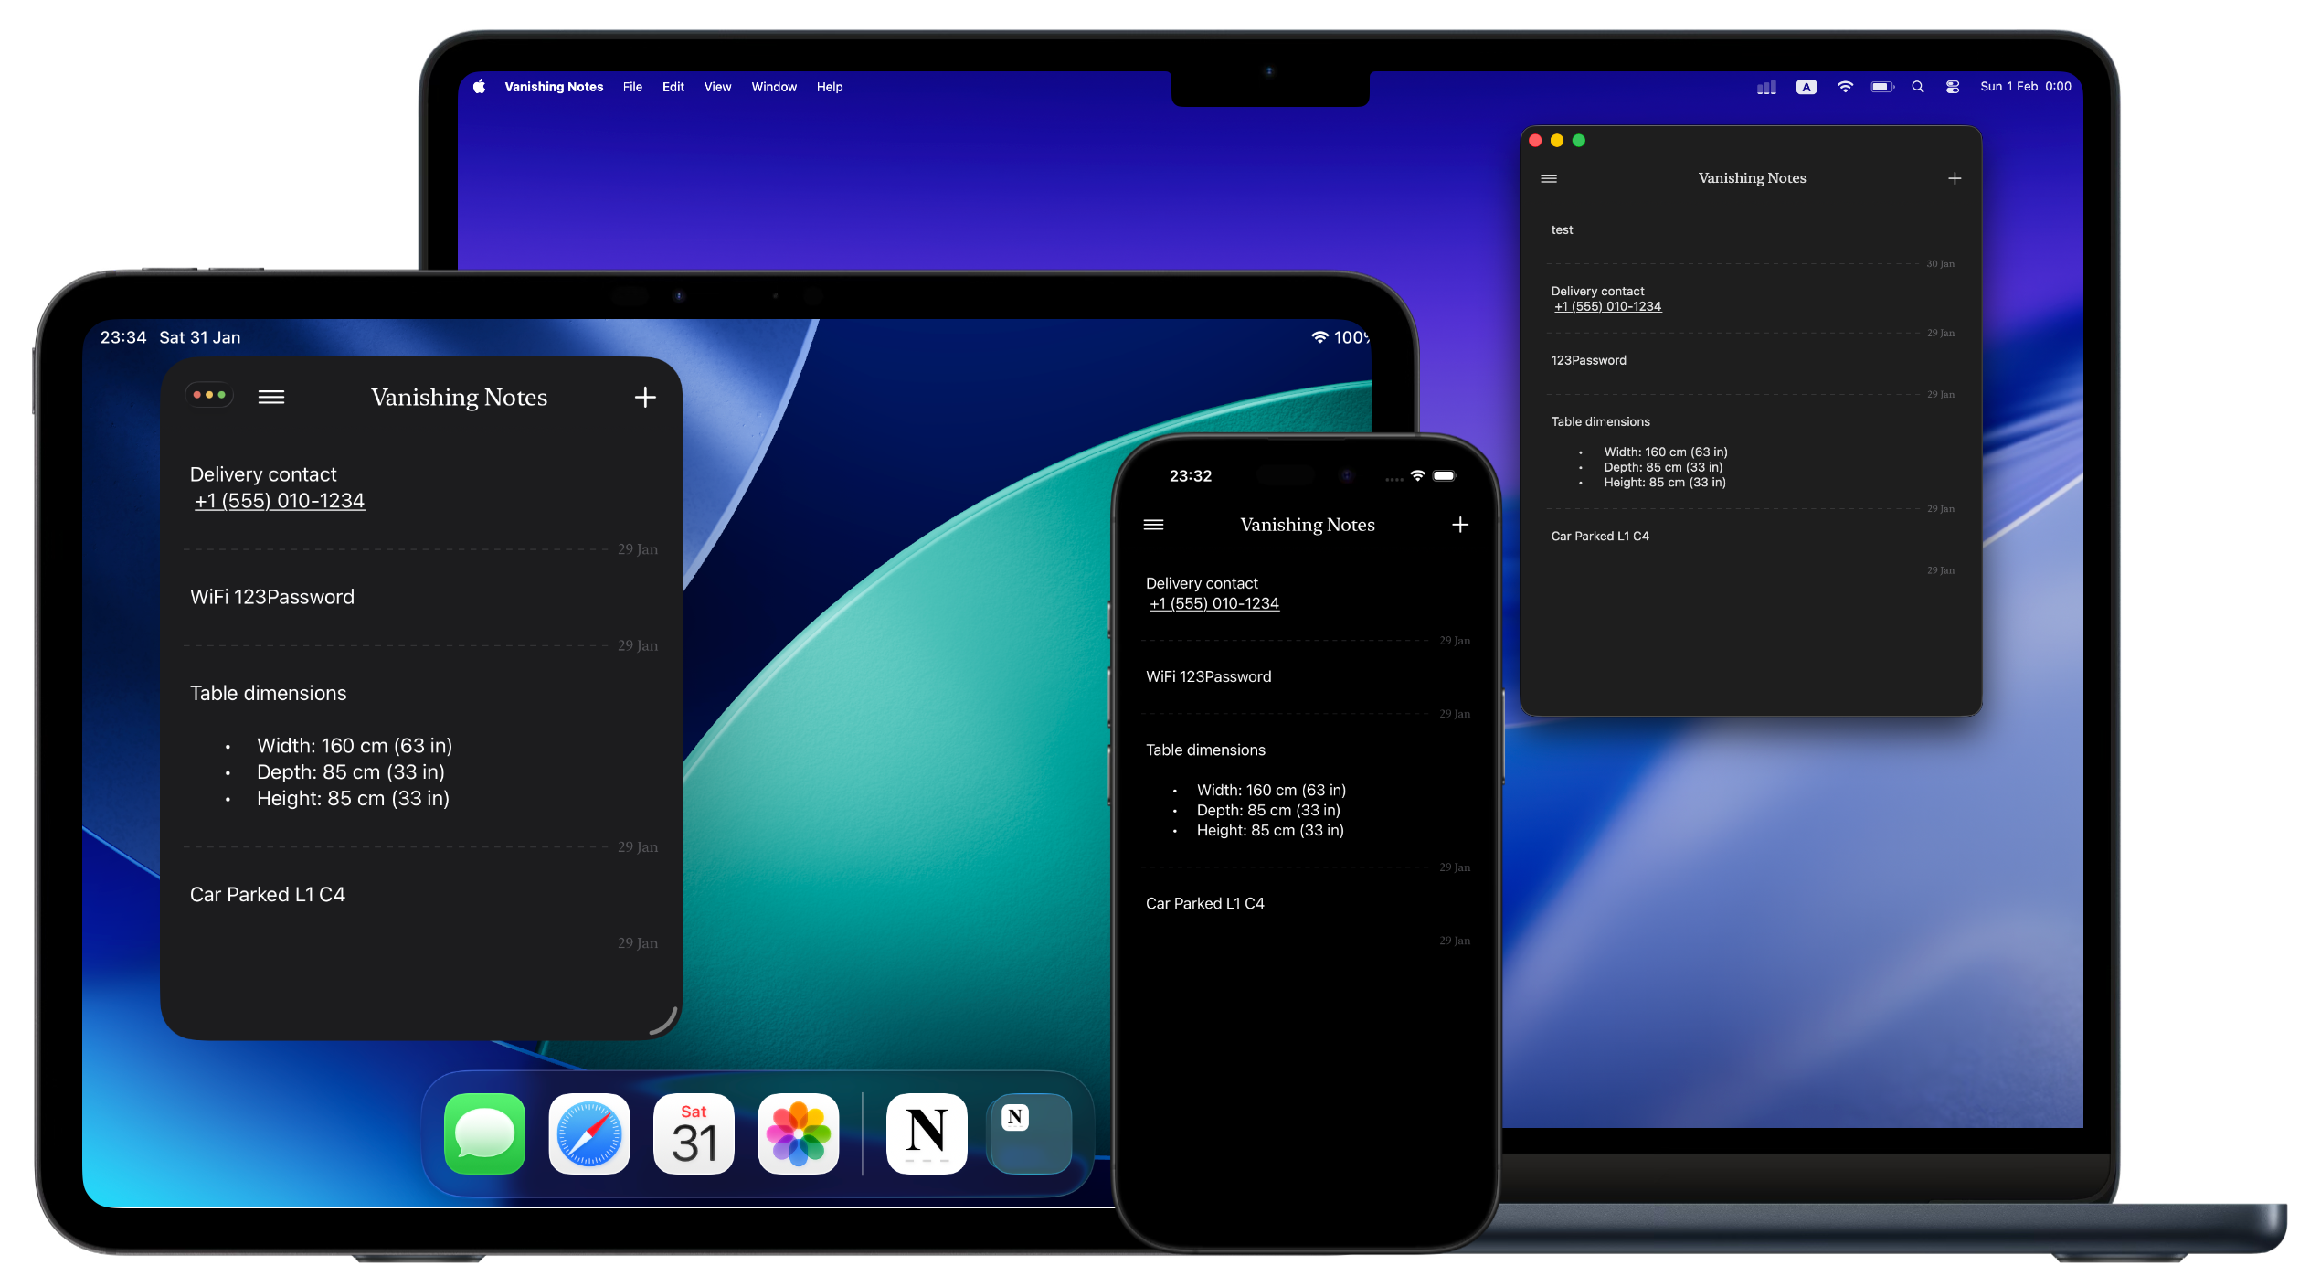Viewport: 2310px width, 1287px height.
Task: Click the Wi-Fi icon in the menu bar
Action: (1845, 86)
